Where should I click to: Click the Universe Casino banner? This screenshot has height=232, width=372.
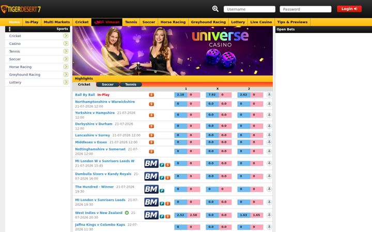click(x=173, y=51)
